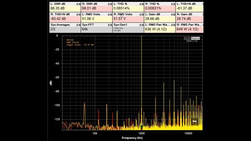Select the -80.42 dB R: THD+N reading
Image resolution: width=251 pixels, height=141 pixels.
click(58, 19)
